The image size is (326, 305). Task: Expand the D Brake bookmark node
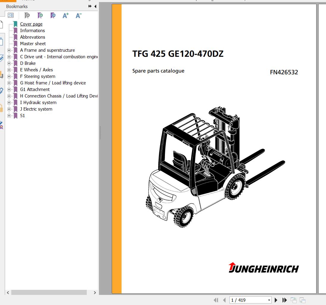9,63
